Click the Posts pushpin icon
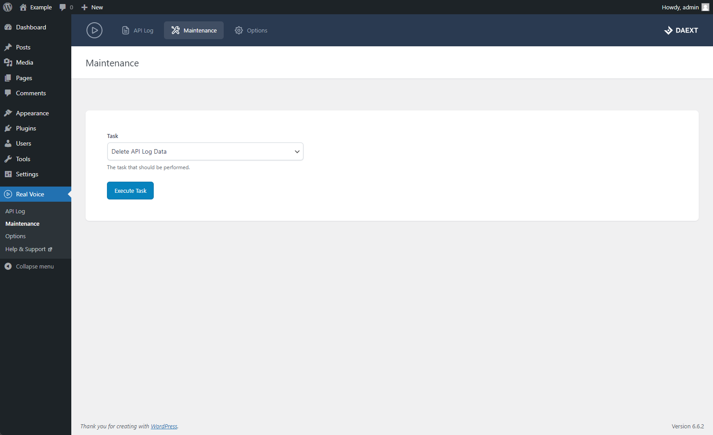Image resolution: width=713 pixels, height=435 pixels. (8, 47)
